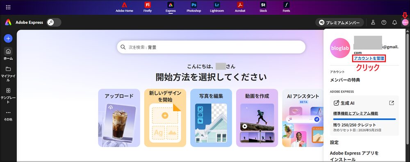Open the beaker labs icon

pos(373,22)
